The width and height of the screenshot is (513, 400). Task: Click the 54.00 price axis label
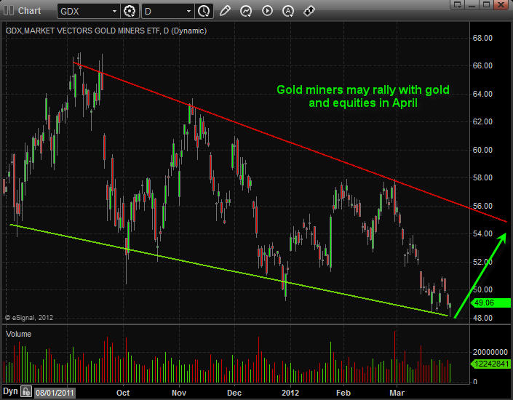point(482,233)
